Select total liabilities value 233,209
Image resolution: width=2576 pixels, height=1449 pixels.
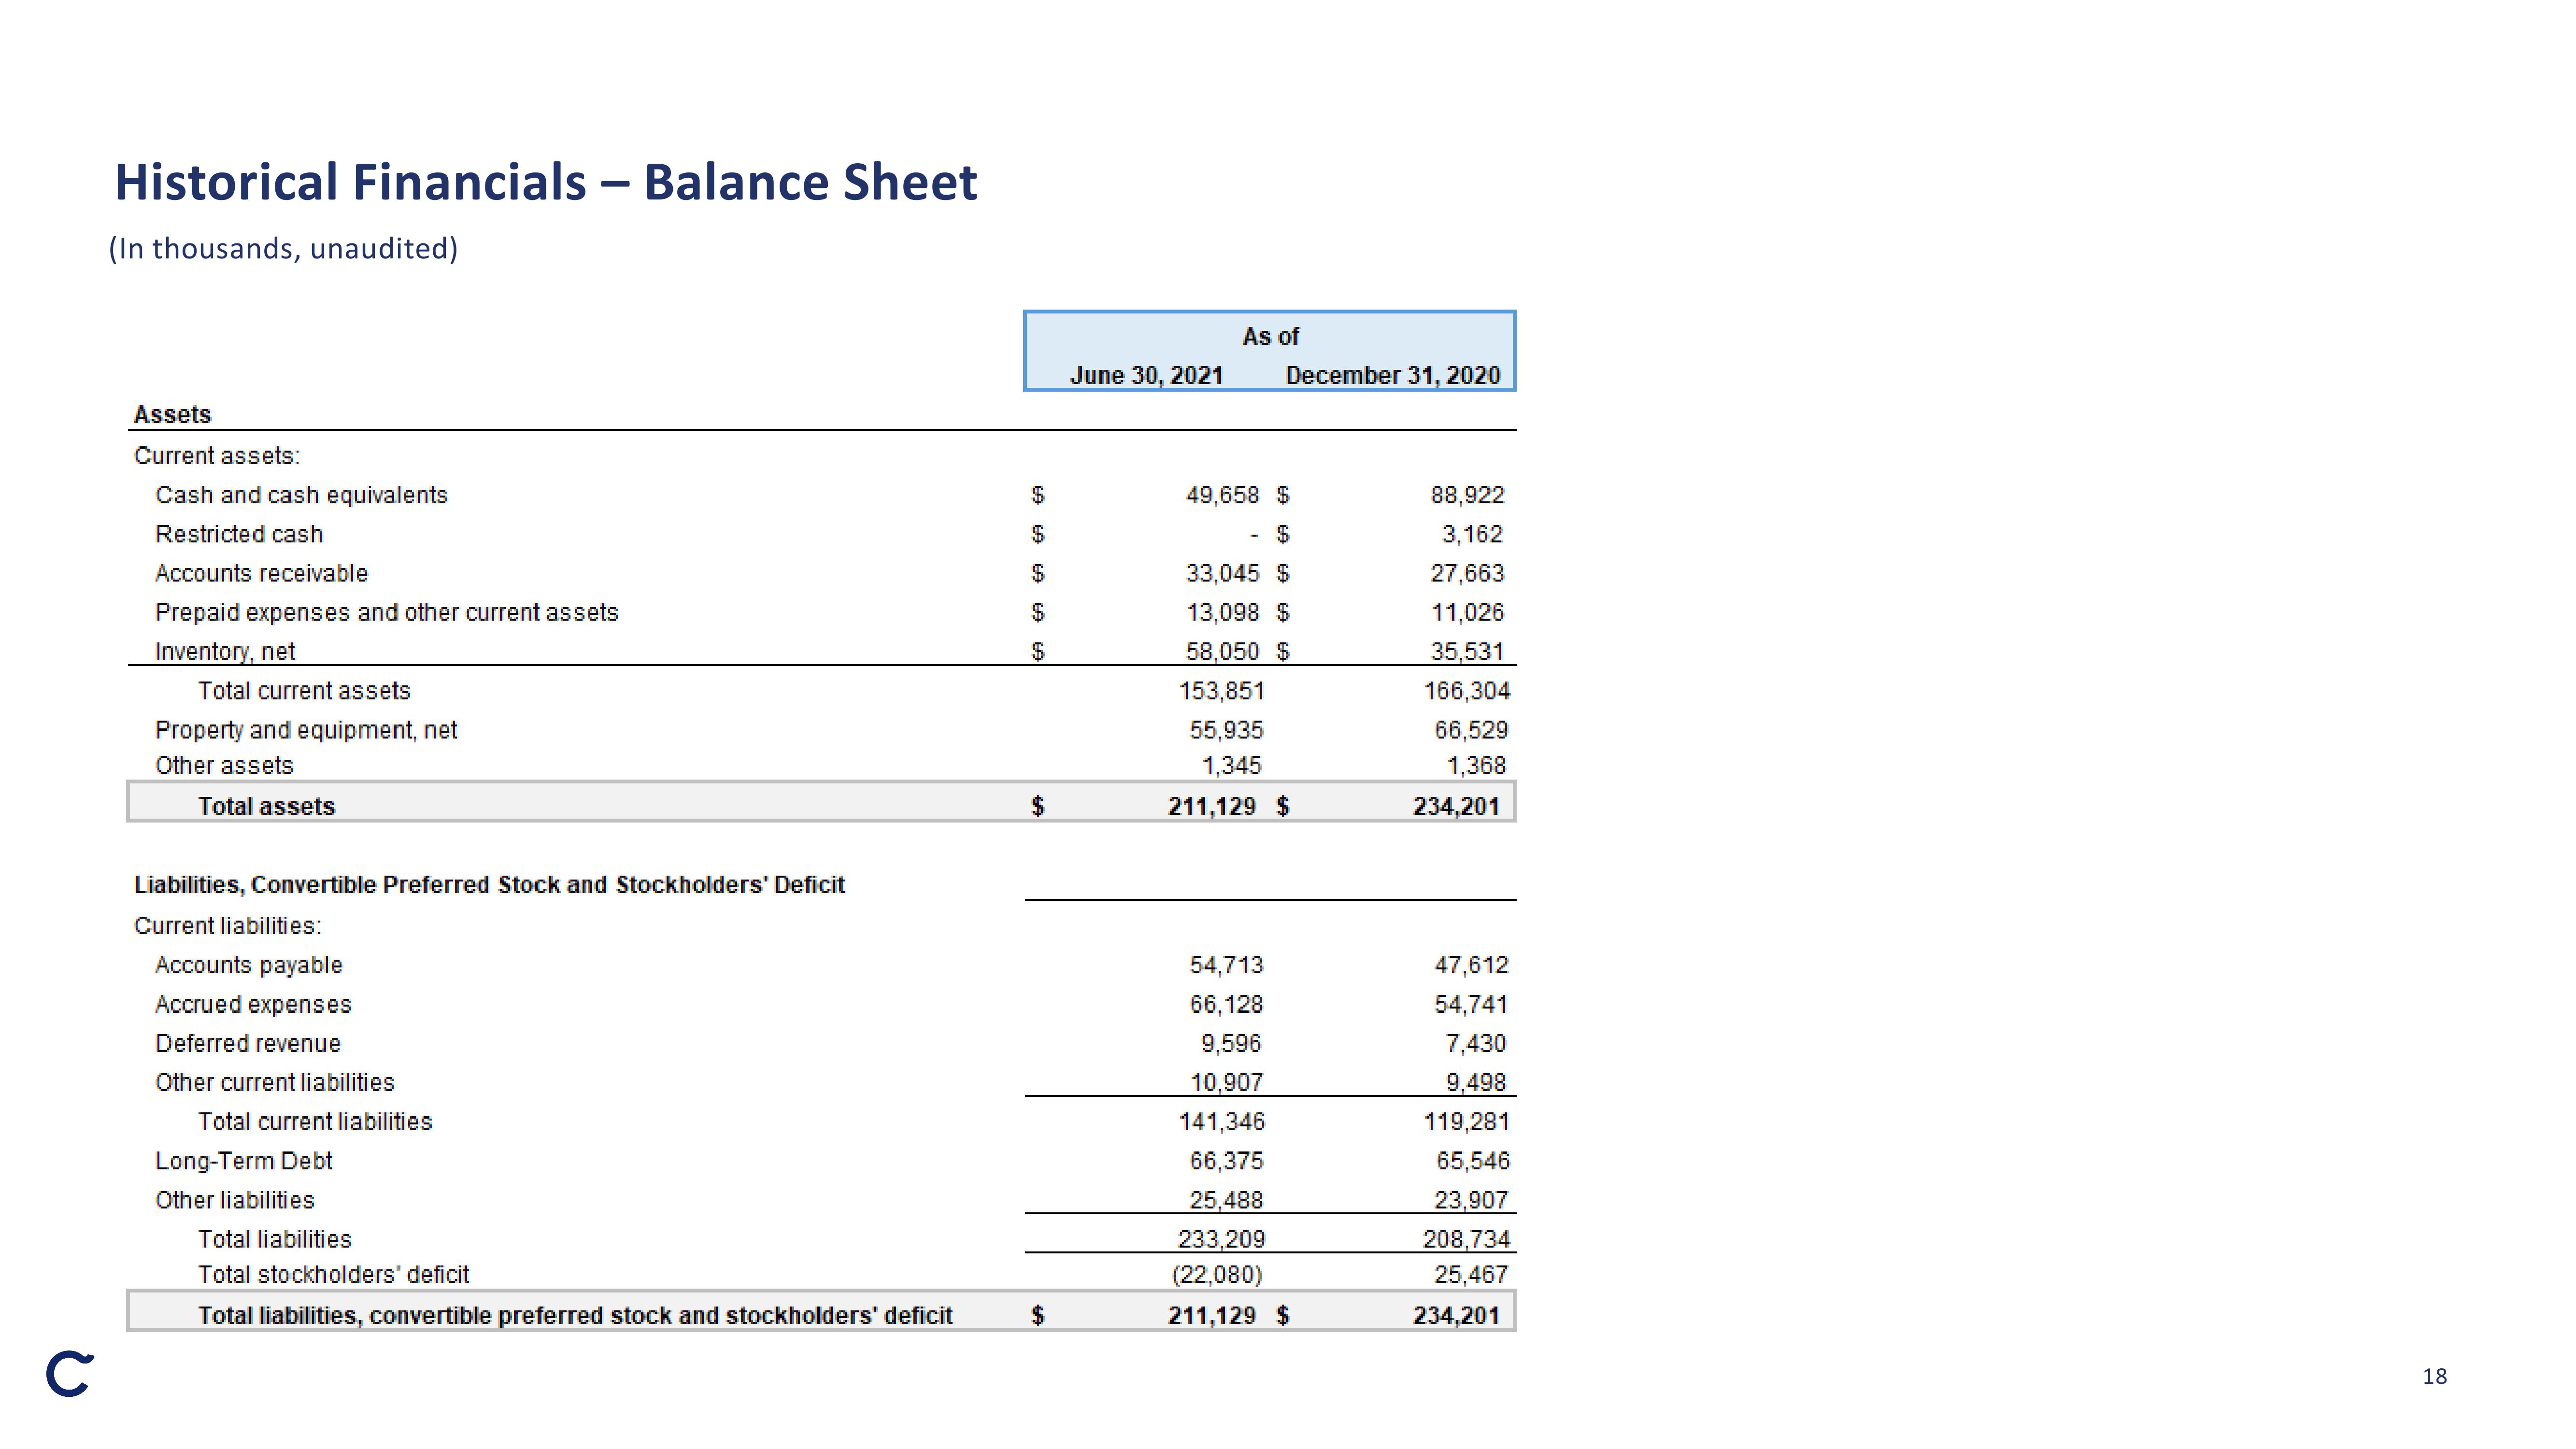[x=1221, y=1239]
